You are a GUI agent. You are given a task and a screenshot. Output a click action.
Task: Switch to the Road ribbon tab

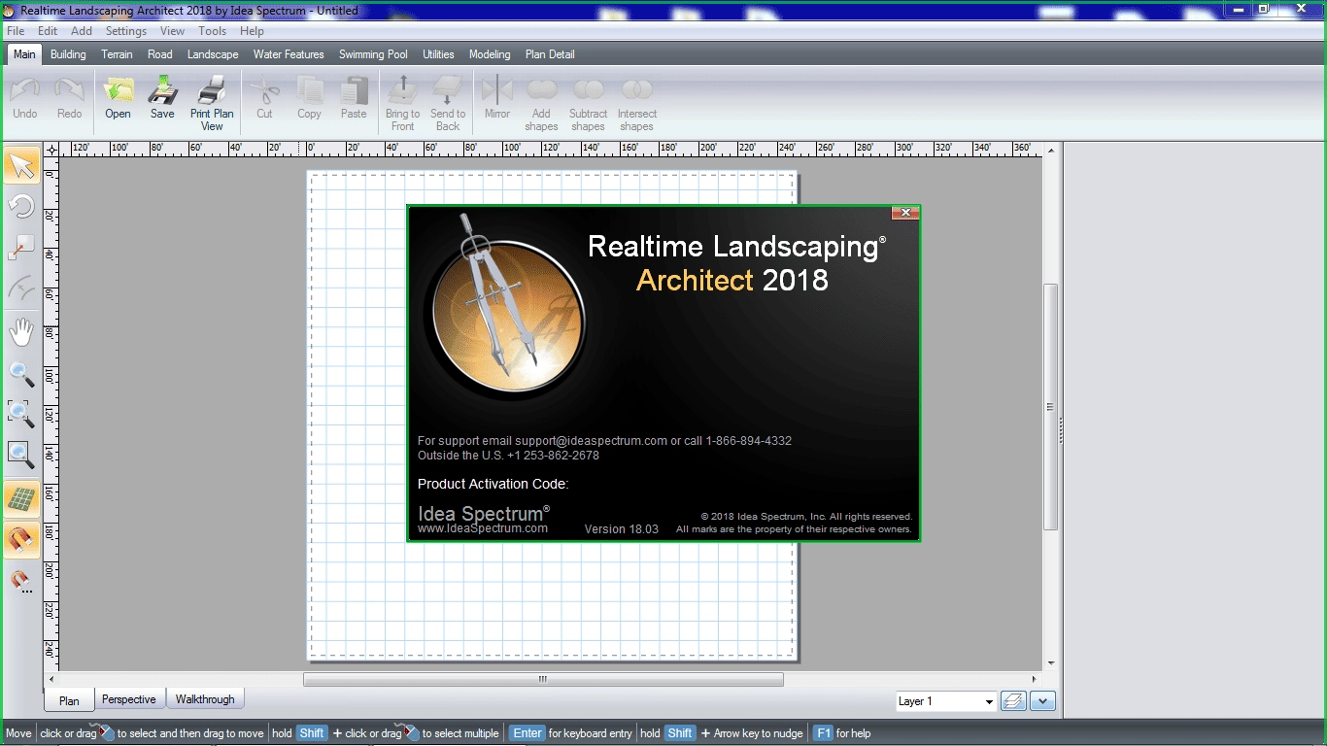160,54
